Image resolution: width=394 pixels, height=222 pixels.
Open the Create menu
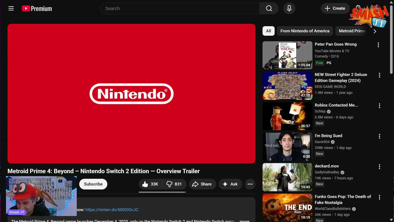coord(335,8)
